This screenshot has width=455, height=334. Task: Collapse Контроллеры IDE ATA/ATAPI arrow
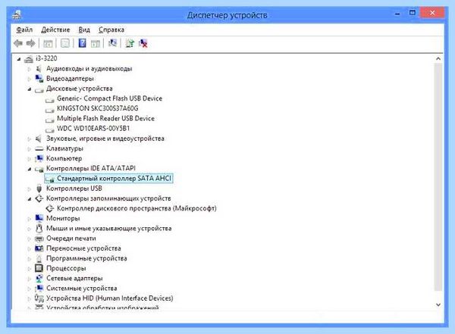(30, 169)
